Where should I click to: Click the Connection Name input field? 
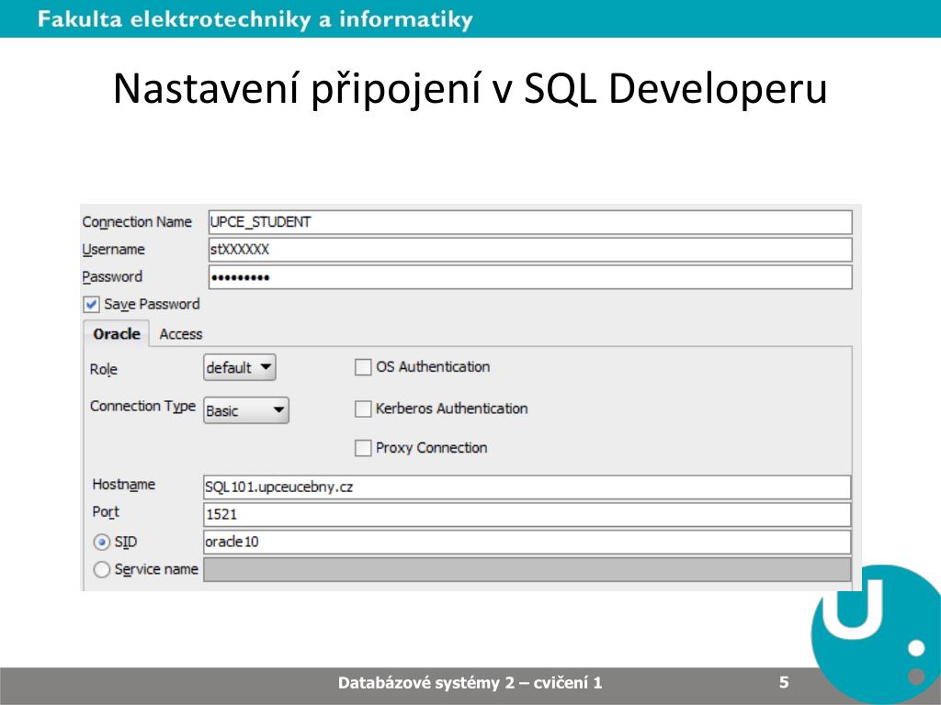530,222
